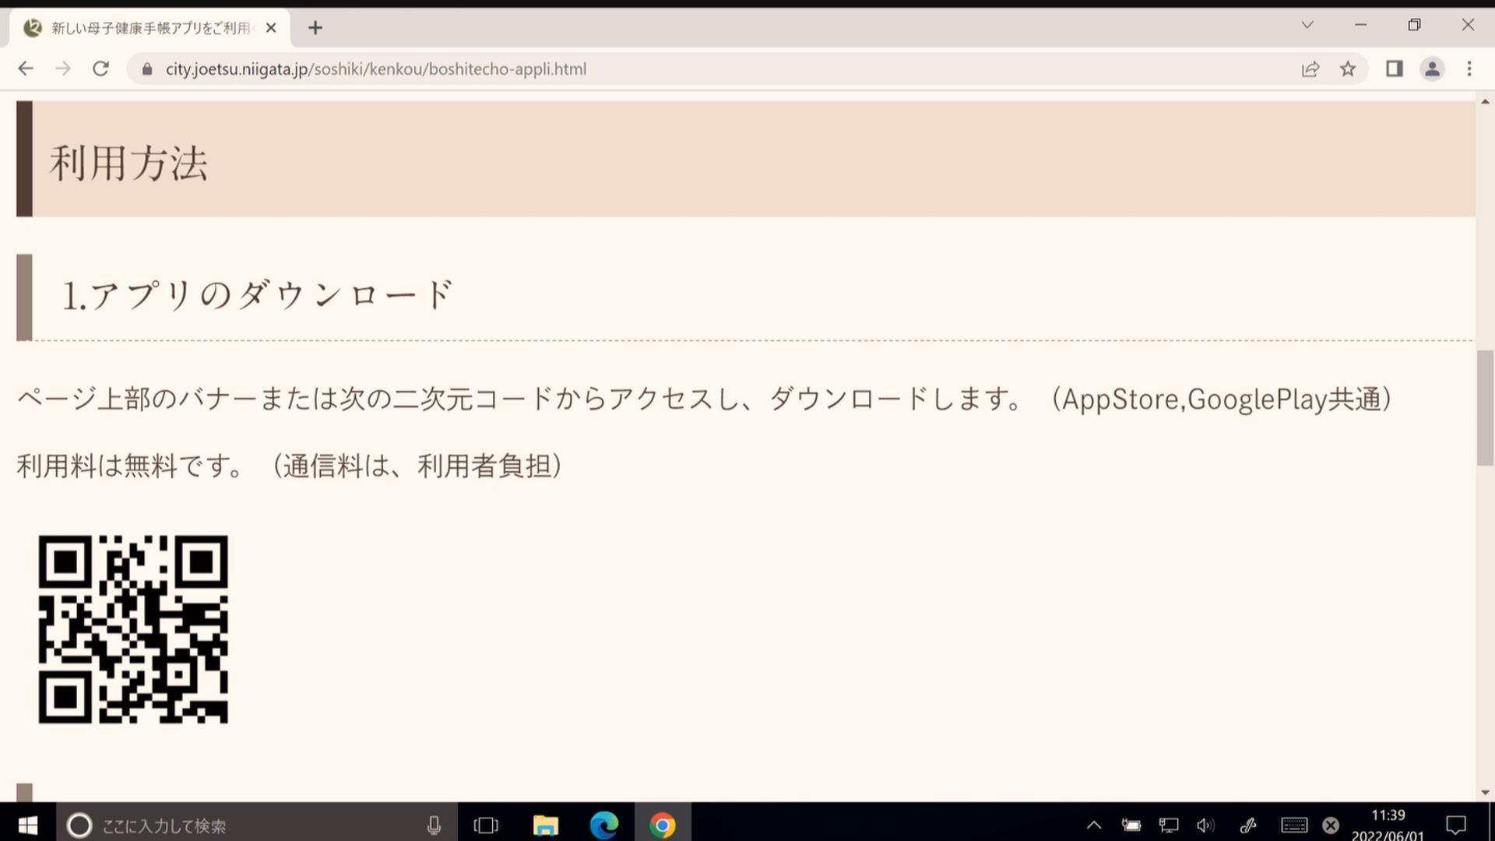Open the Windows Start menu
Screen dimensions: 1495x841
(x=28, y=825)
